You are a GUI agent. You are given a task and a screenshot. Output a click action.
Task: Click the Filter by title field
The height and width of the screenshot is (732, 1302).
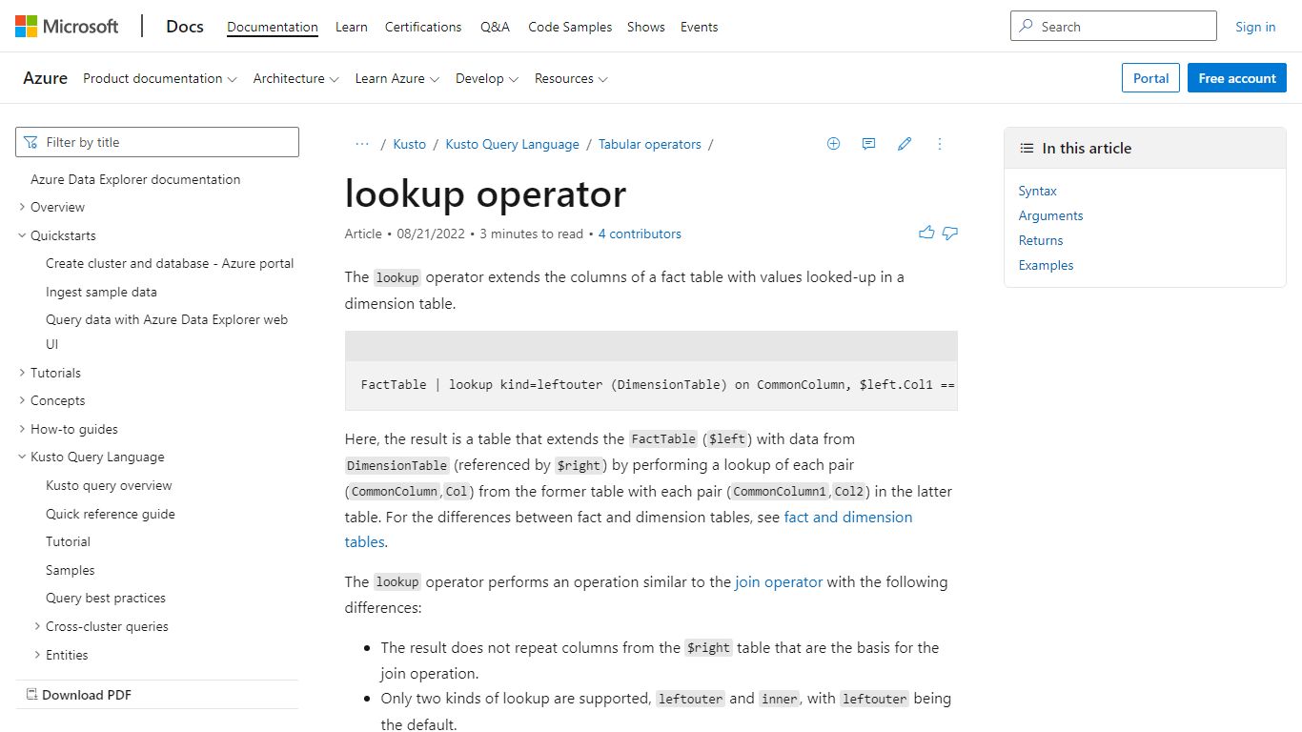[x=157, y=142]
